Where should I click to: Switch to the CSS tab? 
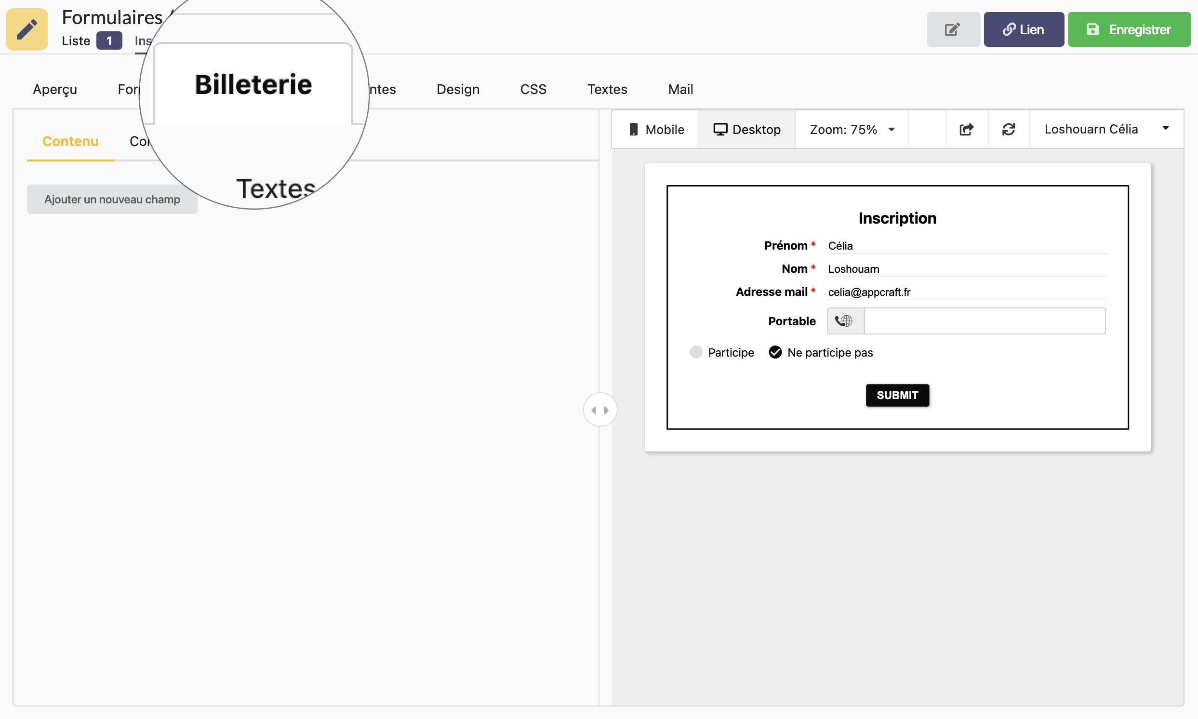coord(533,89)
